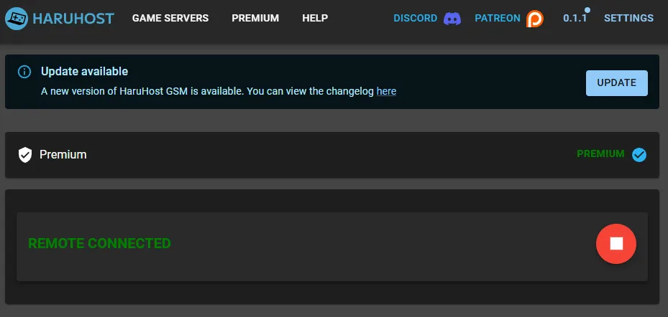Open the Game Servers menu
The height and width of the screenshot is (317, 668).
pos(170,18)
